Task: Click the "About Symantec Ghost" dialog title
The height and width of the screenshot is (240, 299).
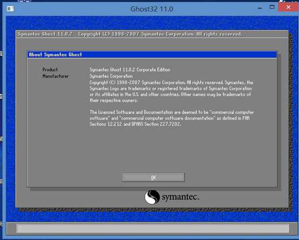Action: [x=55, y=55]
